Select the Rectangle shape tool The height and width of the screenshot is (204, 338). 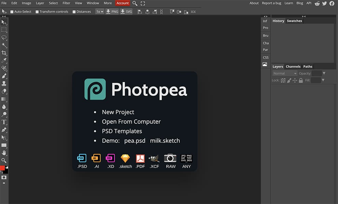coord(4,145)
